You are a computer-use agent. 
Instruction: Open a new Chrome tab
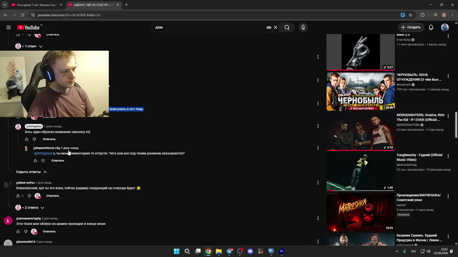[126, 5]
